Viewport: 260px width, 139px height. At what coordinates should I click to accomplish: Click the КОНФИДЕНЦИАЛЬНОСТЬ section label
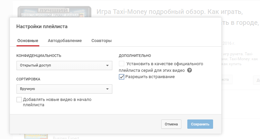pos(39,56)
